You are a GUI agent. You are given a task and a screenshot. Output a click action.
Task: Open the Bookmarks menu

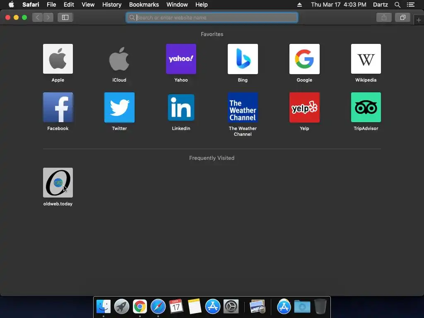(144, 5)
